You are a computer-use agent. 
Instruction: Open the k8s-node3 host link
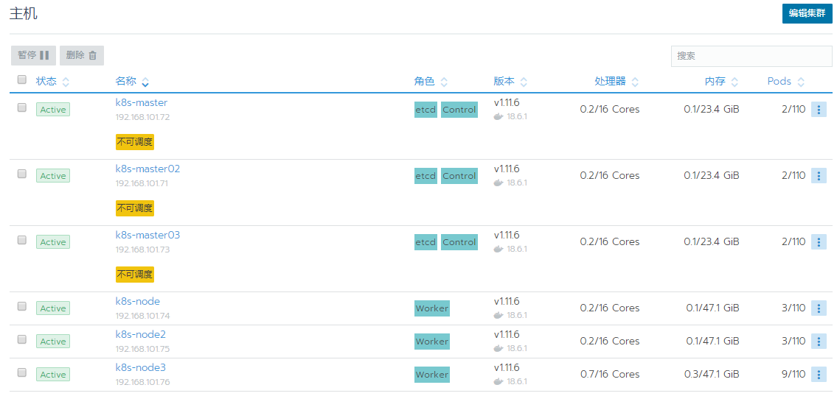(140, 367)
